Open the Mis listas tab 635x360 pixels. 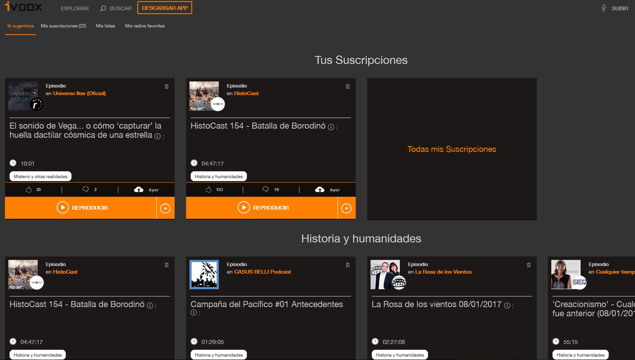click(105, 26)
